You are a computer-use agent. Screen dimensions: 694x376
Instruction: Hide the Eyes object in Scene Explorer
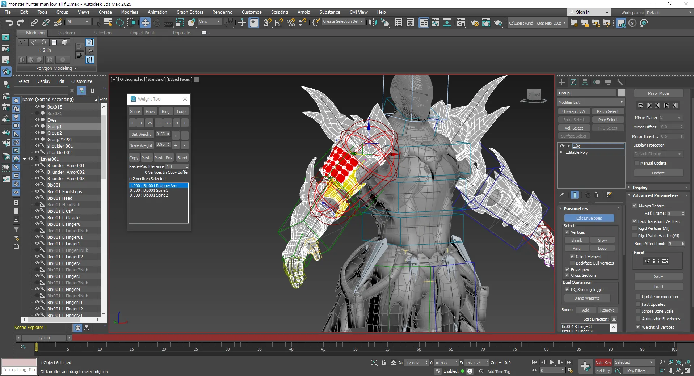pyautogui.click(x=37, y=120)
